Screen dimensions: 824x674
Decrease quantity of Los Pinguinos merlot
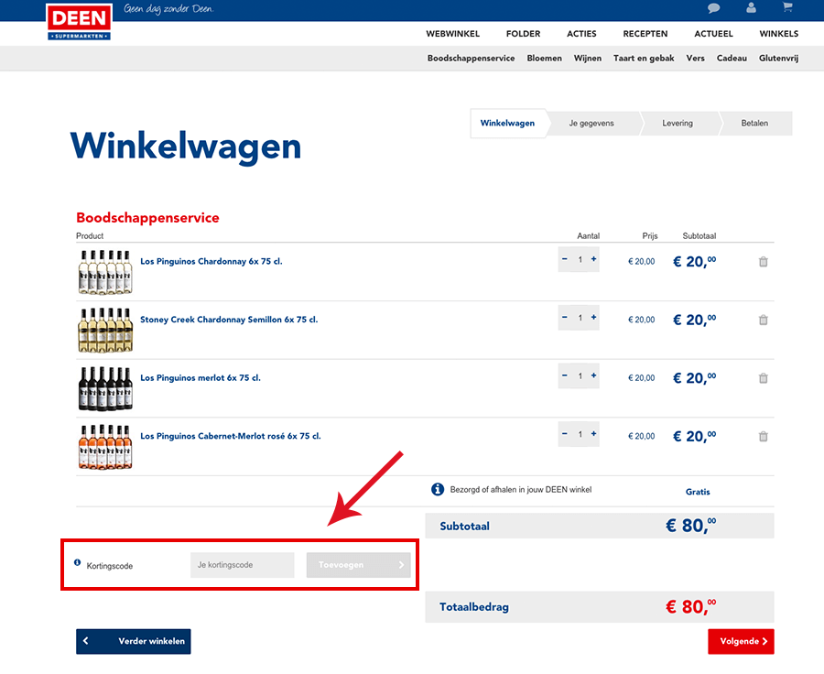(x=565, y=375)
